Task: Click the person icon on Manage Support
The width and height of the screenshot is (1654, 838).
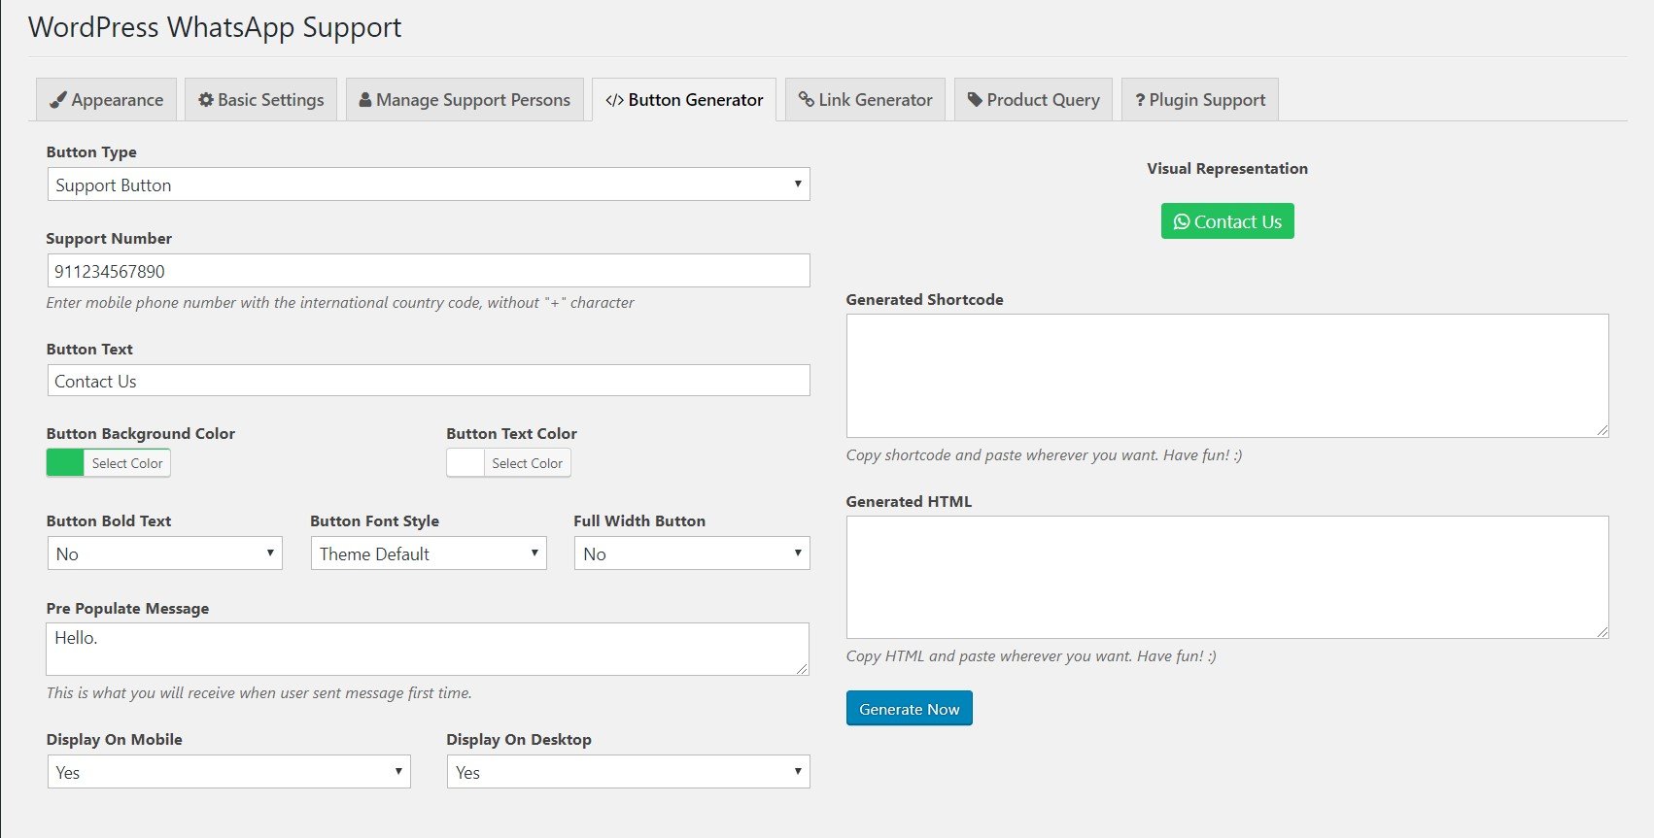Action: tap(365, 100)
